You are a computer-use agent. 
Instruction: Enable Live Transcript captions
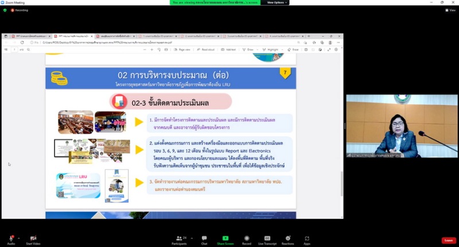(x=267, y=238)
